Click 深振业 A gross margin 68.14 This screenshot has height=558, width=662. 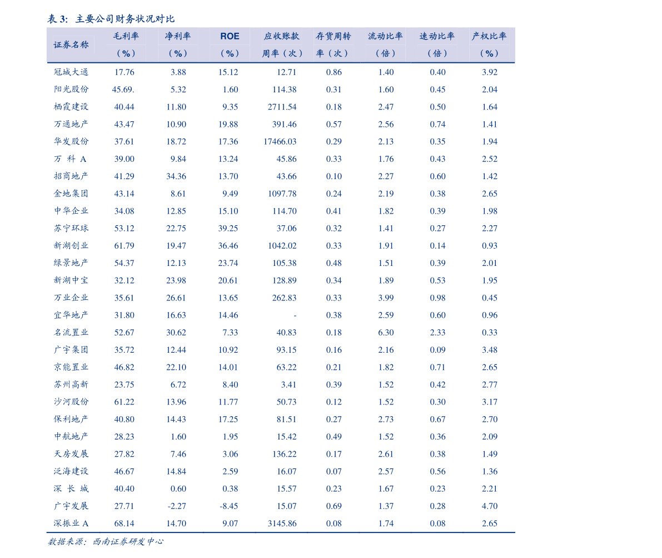coord(124,524)
